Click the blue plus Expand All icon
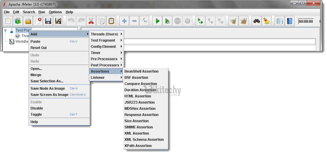Viewport: 327px width, 152px height. click(124, 21)
